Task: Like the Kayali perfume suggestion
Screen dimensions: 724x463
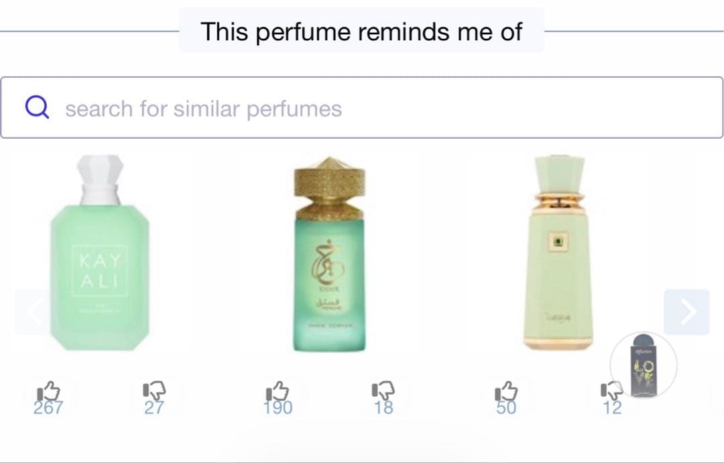Action: [x=48, y=391]
